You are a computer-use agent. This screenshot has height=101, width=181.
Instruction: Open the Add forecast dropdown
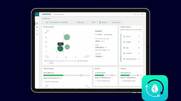(x=82, y=22)
